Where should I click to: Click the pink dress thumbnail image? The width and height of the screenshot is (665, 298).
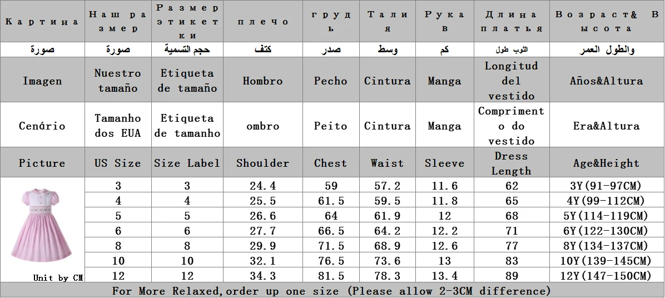coord(42,226)
